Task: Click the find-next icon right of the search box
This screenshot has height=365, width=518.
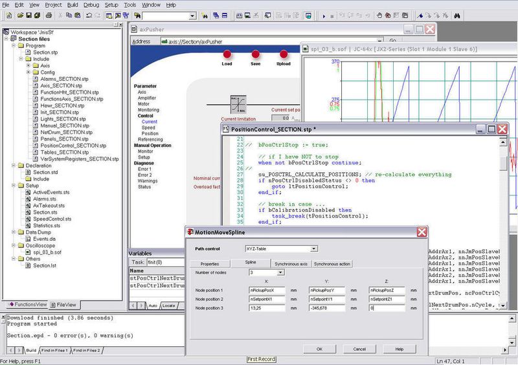Action: [x=205, y=16]
